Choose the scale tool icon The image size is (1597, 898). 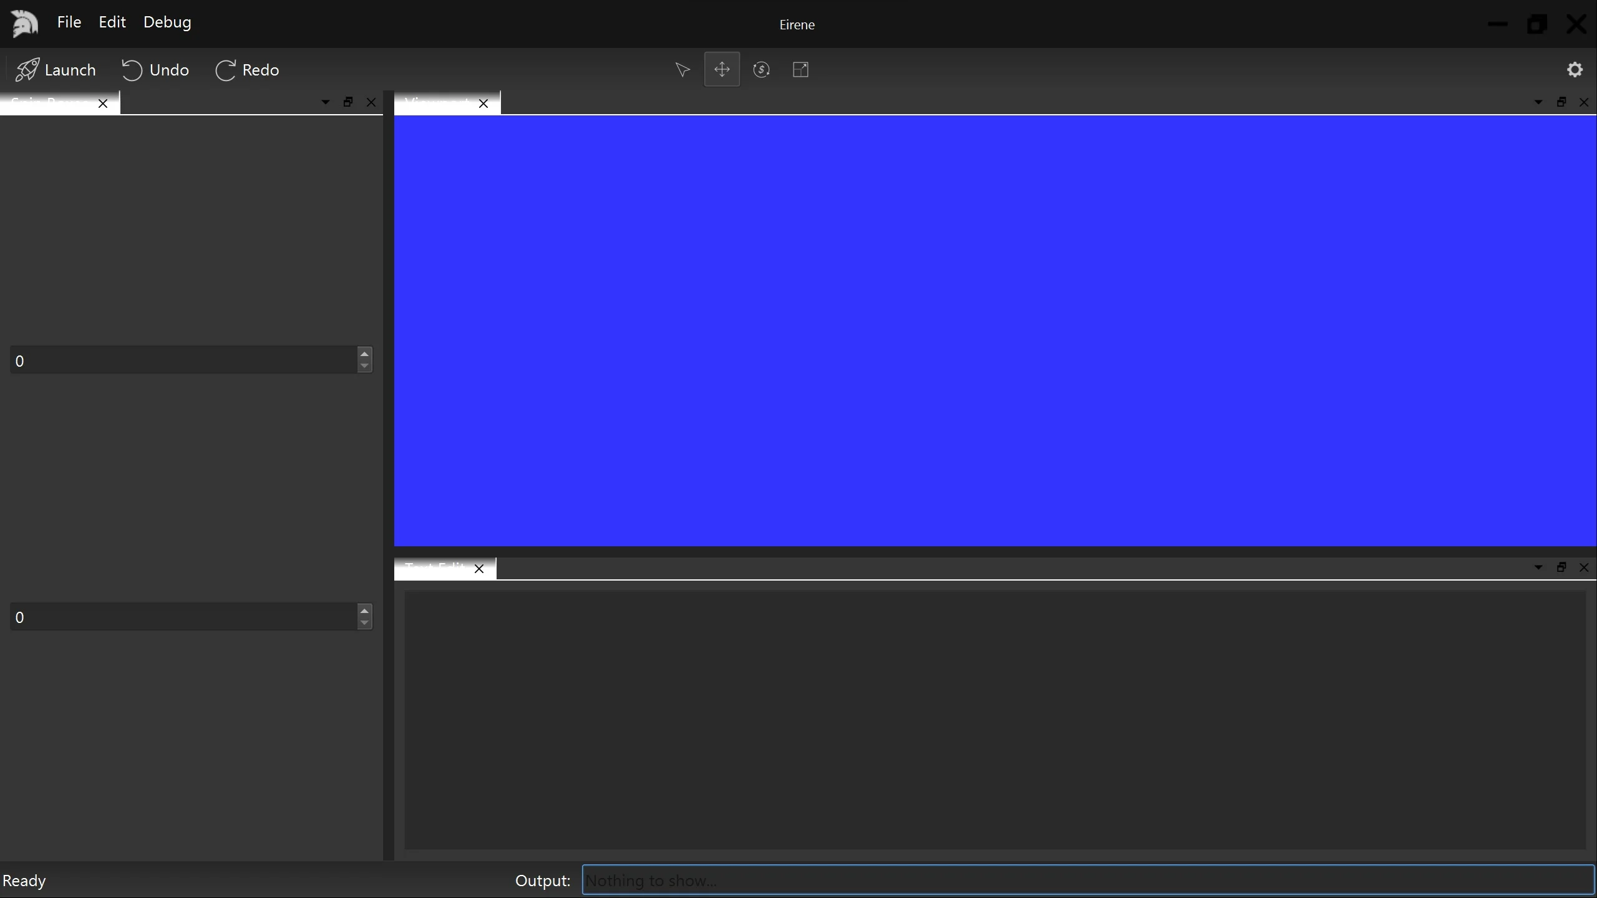800,70
